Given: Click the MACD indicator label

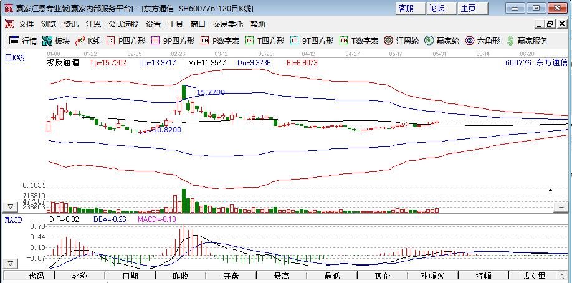Looking at the screenshot, I should [13, 219].
